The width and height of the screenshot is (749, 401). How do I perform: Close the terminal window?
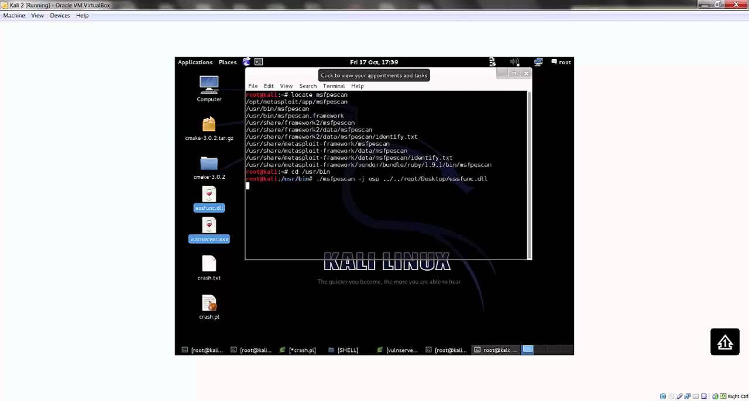pyautogui.click(x=526, y=74)
